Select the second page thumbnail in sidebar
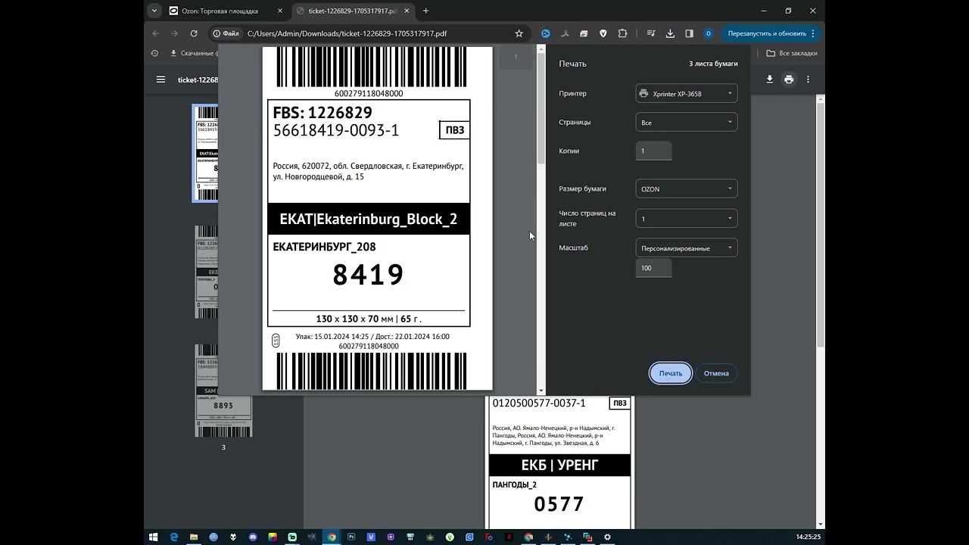This screenshot has height=545, width=969. pos(206,272)
